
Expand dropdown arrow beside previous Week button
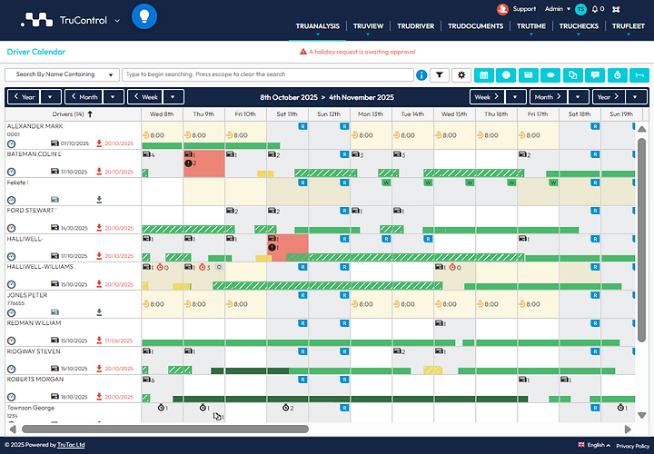pyautogui.click(x=173, y=97)
